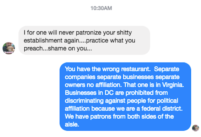
Task: Click the line 'Businesses in DC are prohibited from'
Action: pyautogui.click(x=116, y=93)
